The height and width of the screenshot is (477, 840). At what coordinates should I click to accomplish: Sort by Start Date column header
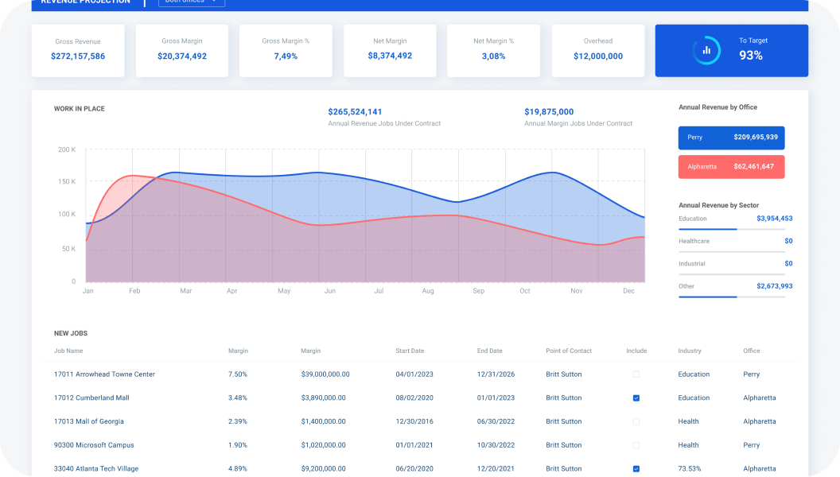tap(410, 351)
